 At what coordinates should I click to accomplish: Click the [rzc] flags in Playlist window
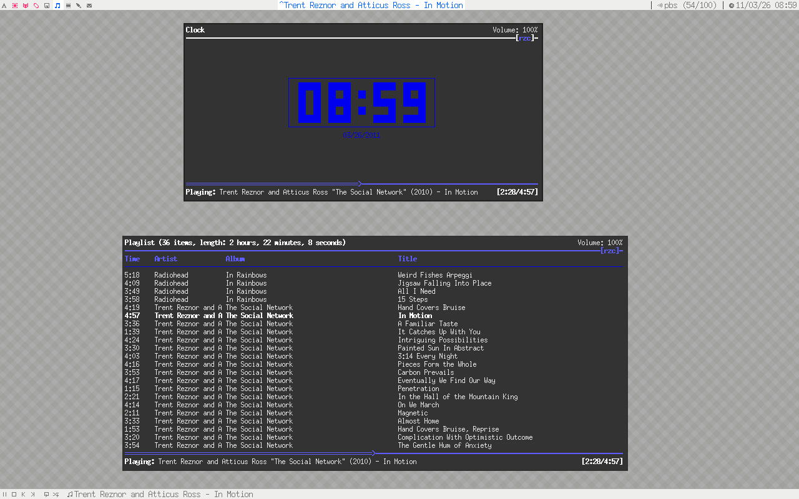coord(610,251)
